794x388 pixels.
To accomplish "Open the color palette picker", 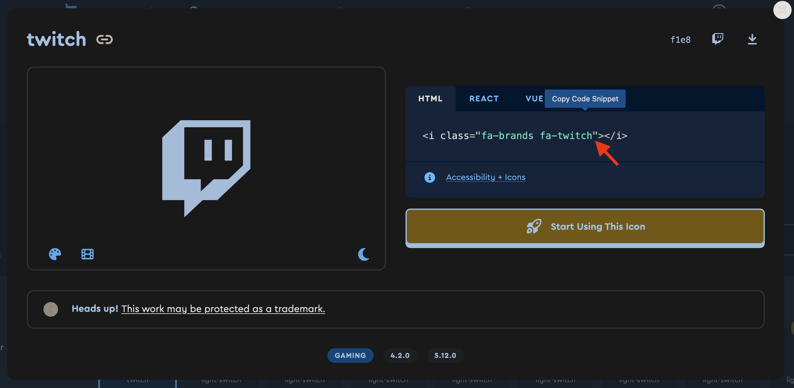I will (55, 254).
